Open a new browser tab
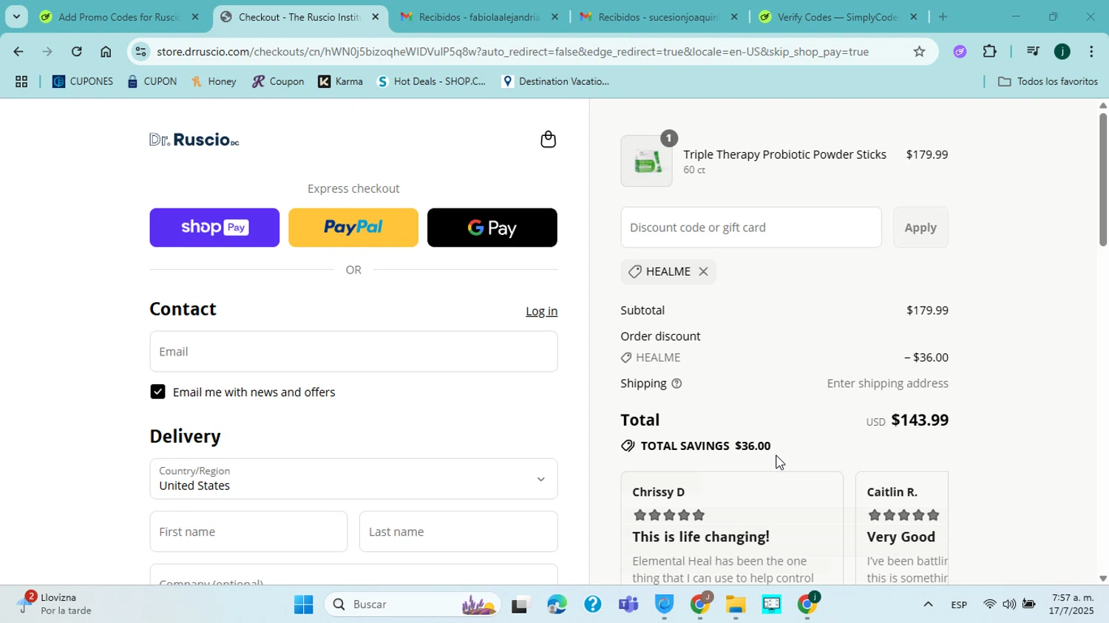The image size is (1109, 623). [943, 16]
